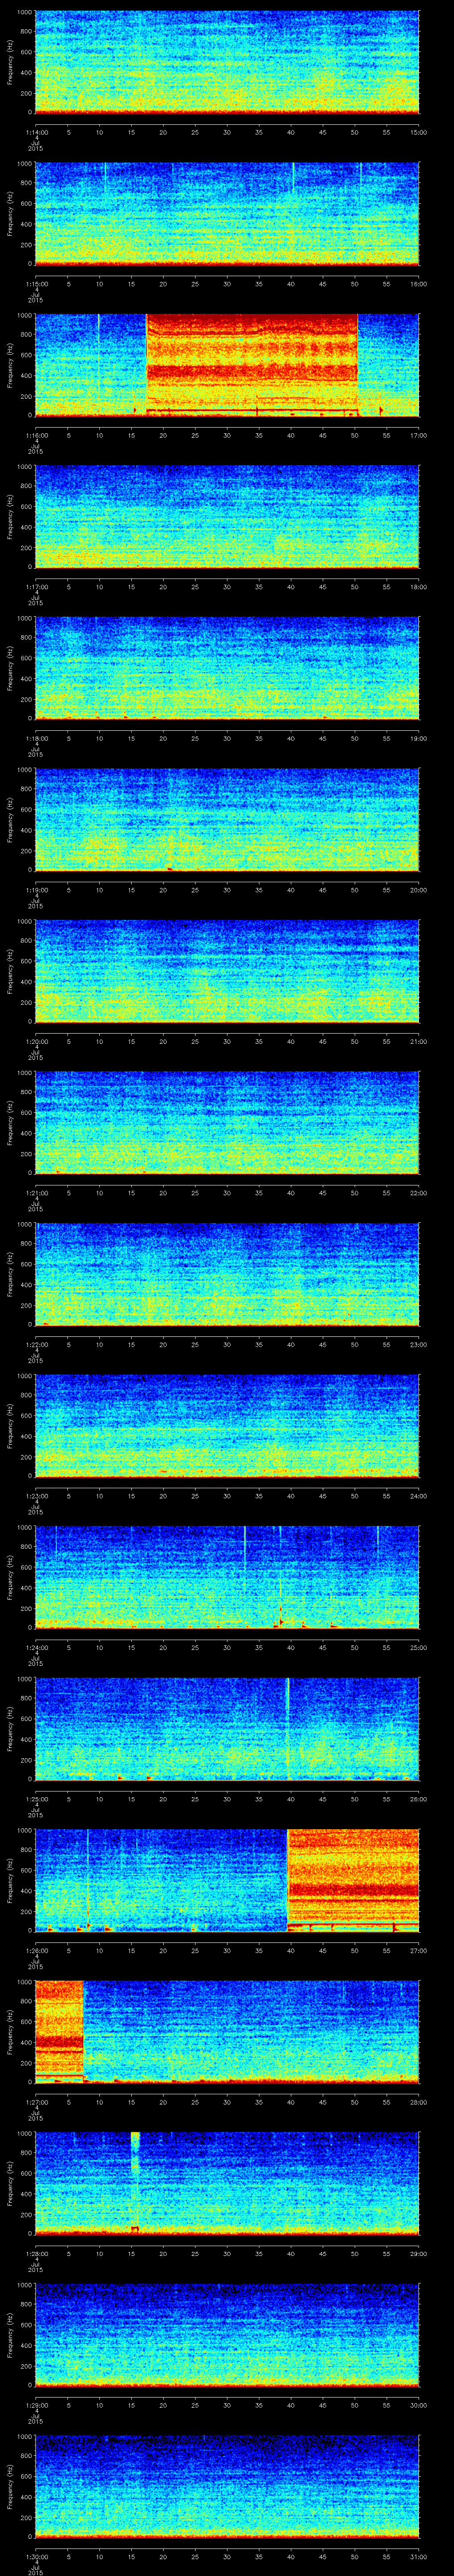The width and height of the screenshot is (454, 2576).
Task: Select the 30:00 end time label
Action: [419, 2405]
